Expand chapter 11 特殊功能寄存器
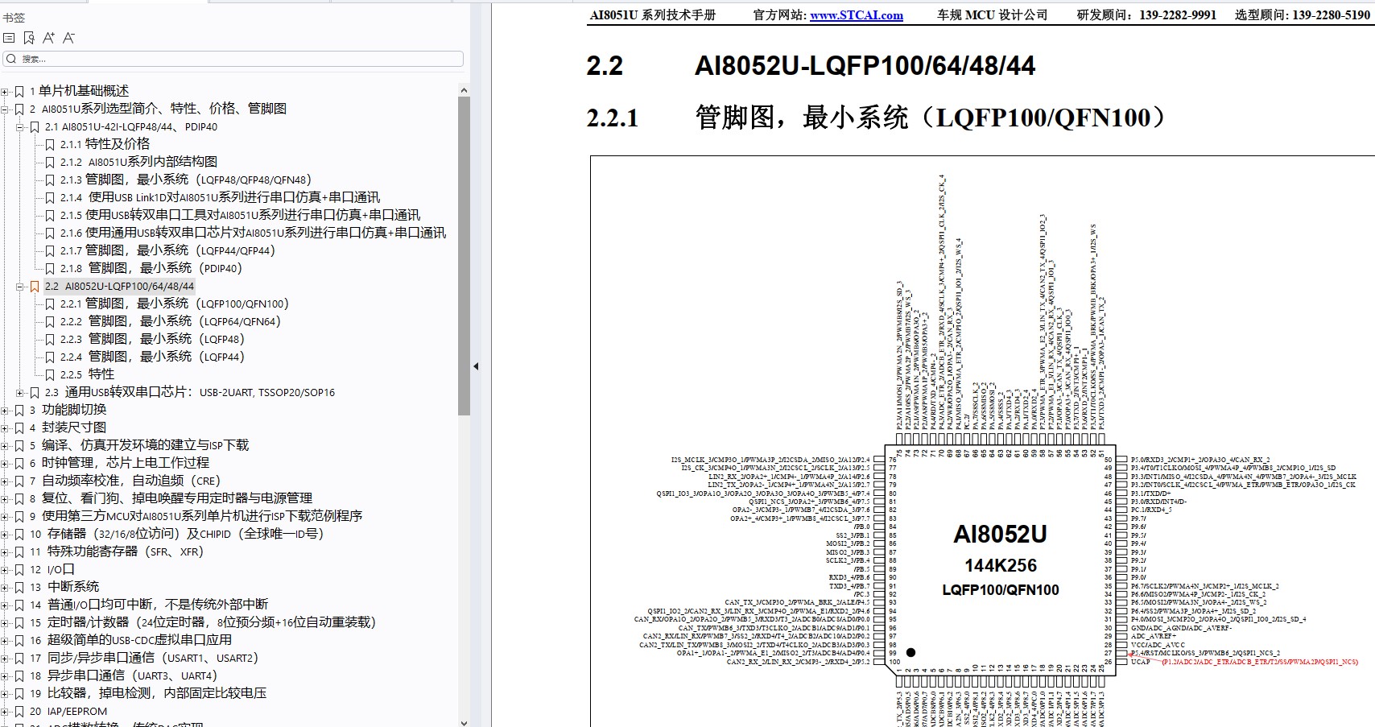The height and width of the screenshot is (727, 1375). tap(5, 551)
